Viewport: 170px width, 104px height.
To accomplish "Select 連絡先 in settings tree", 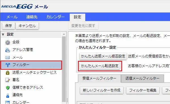I will coord(18,95).
